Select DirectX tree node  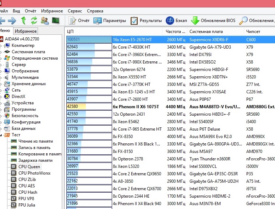click(18, 97)
